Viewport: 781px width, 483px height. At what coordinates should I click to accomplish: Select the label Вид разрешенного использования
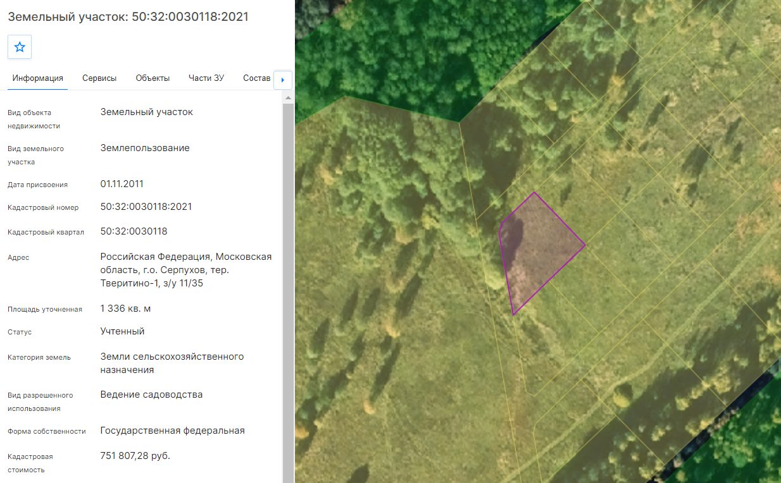(x=41, y=401)
